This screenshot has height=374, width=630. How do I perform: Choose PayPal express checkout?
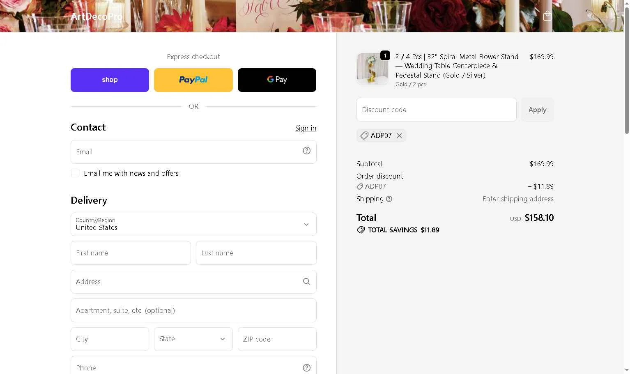point(193,80)
